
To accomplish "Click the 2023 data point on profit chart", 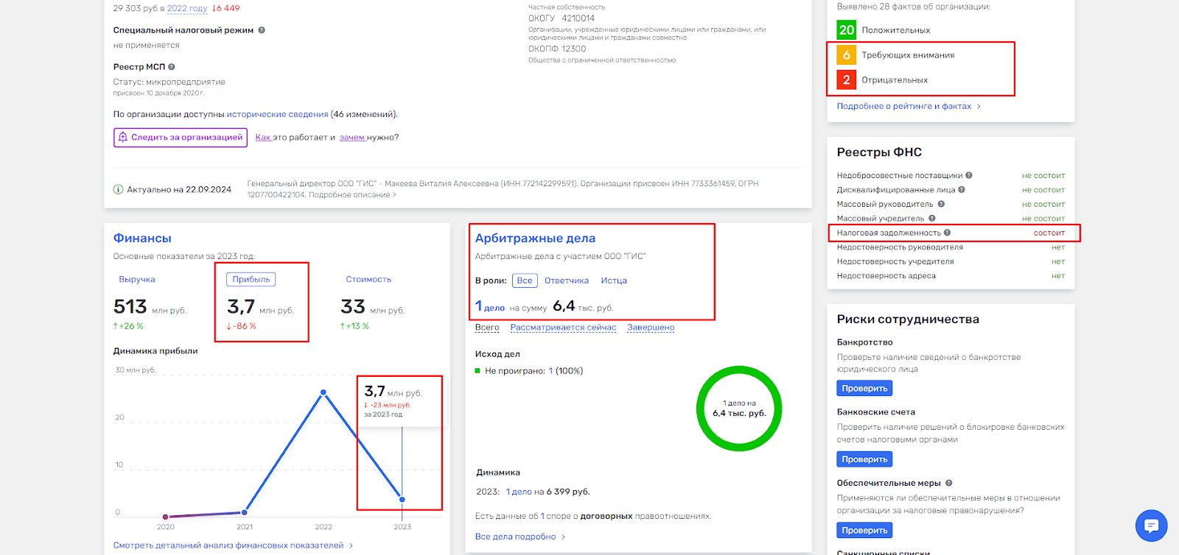I will tap(402, 500).
